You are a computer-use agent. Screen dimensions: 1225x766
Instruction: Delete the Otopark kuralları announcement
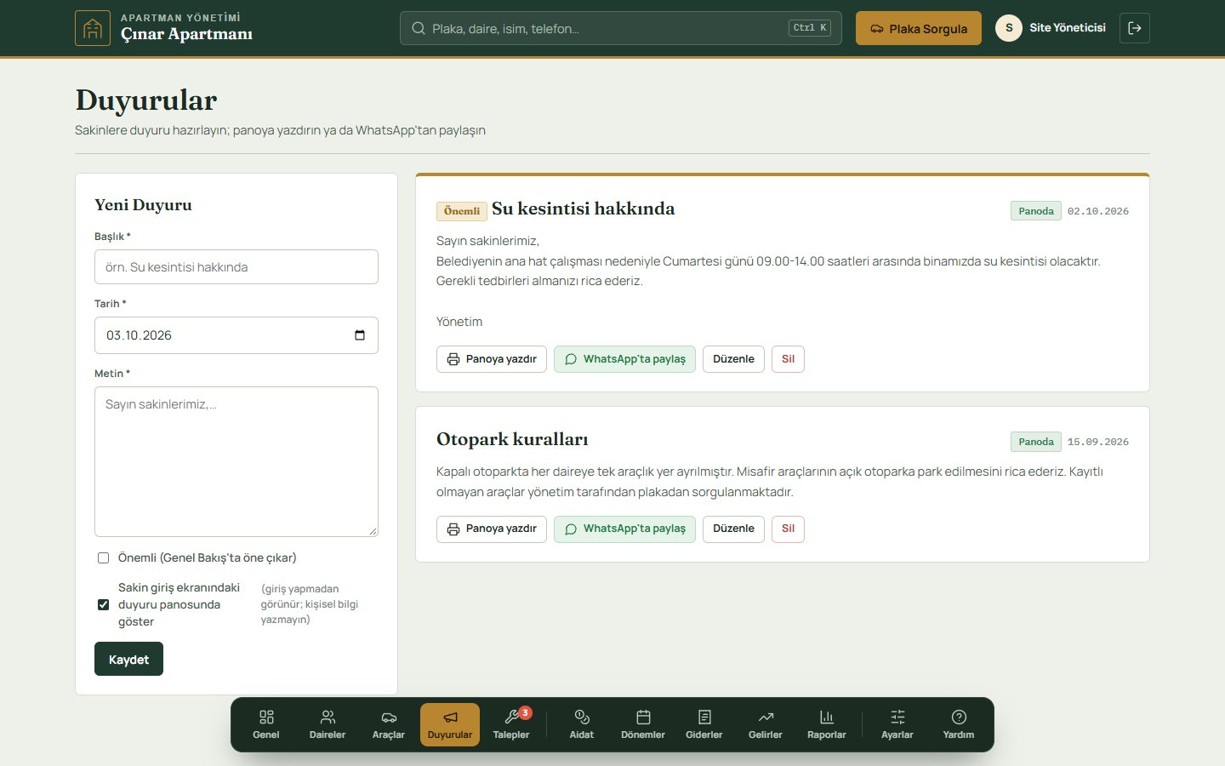[788, 529]
